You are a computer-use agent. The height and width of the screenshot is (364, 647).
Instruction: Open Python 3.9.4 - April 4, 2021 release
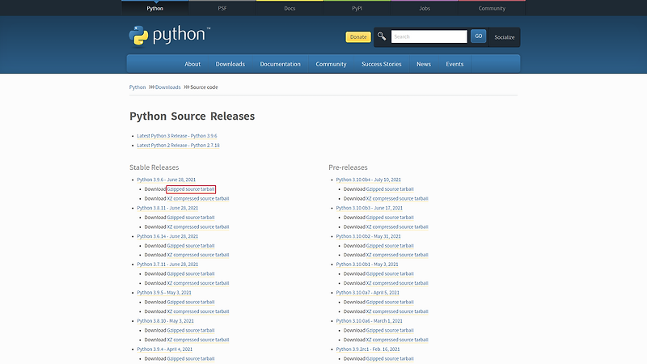(165, 349)
